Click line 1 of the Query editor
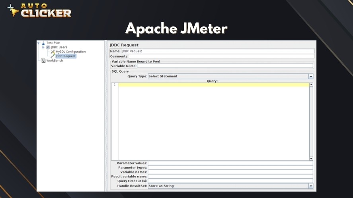The height and width of the screenshot is (198, 353). click(x=214, y=85)
